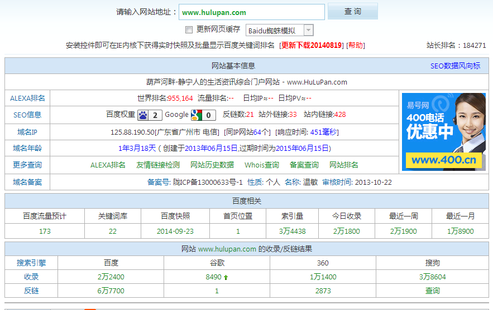Click the 最近一周 value 2万1900
This screenshot has height=310, width=493.
[404, 232]
